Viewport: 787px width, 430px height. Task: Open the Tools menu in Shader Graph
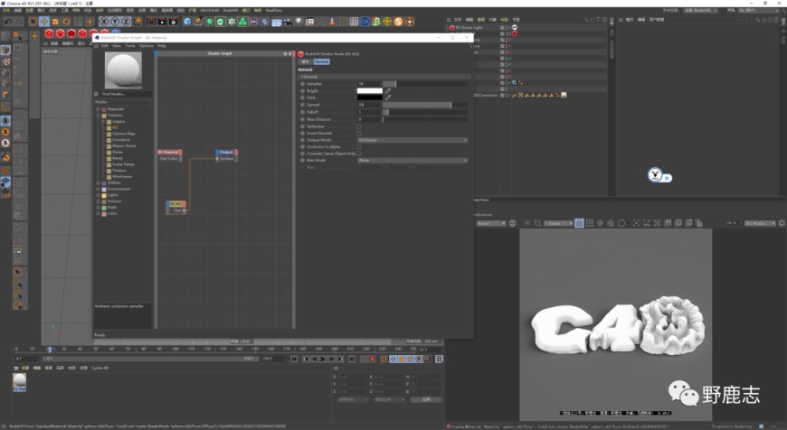coord(130,45)
